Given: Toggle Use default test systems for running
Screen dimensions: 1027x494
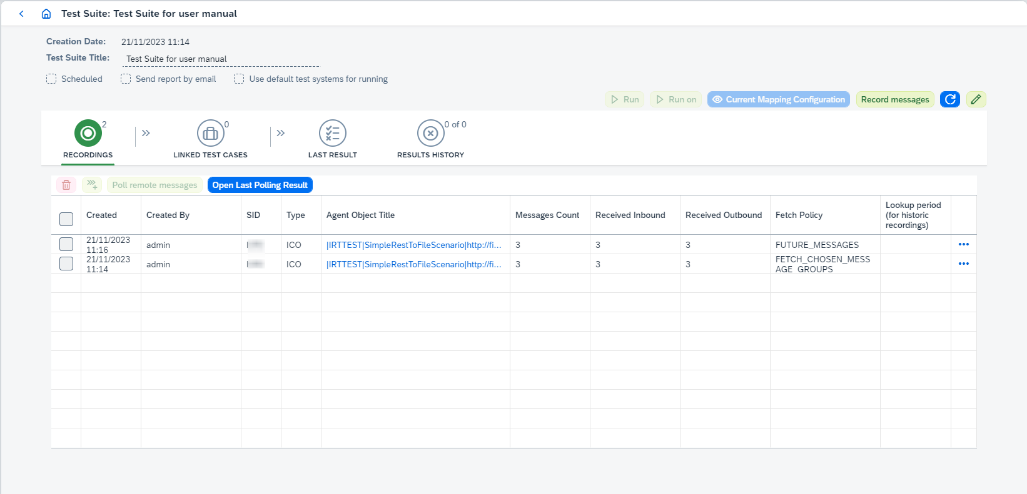Looking at the screenshot, I should point(239,79).
